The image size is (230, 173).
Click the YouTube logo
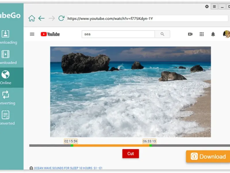tap(50, 34)
